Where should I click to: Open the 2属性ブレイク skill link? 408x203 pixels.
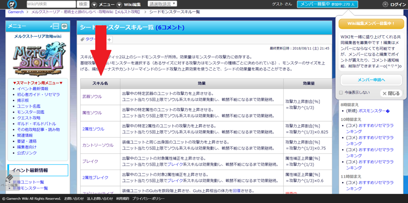click(95, 178)
